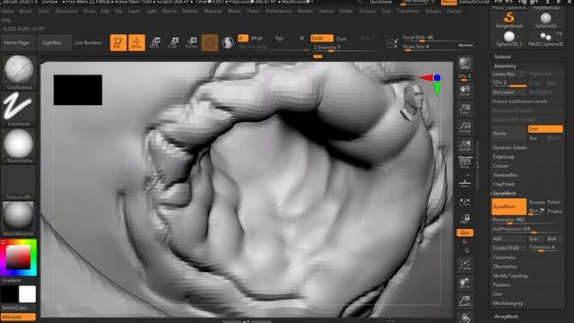Click the Del Lower button
The height and width of the screenshot is (323, 574).
[x=509, y=92]
